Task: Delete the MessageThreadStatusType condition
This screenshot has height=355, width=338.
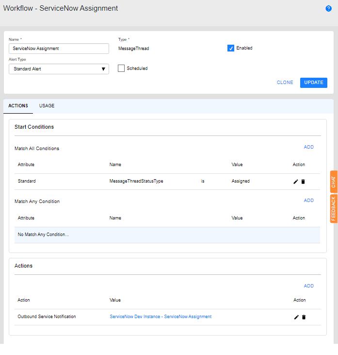Action: [x=304, y=182]
